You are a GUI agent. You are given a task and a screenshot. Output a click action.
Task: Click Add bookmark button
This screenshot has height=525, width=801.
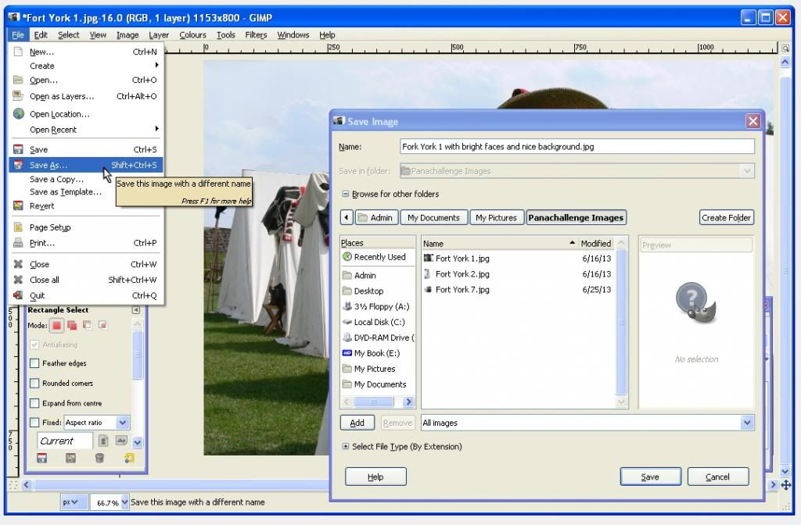(x=357, y=423)
